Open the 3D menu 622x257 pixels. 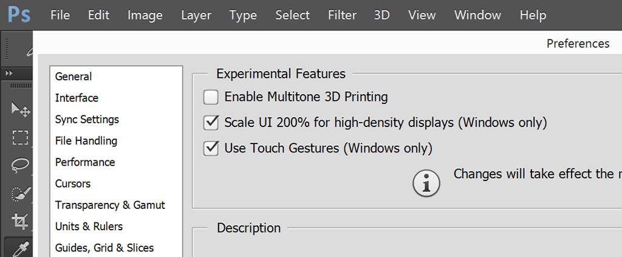coord(382,15)
